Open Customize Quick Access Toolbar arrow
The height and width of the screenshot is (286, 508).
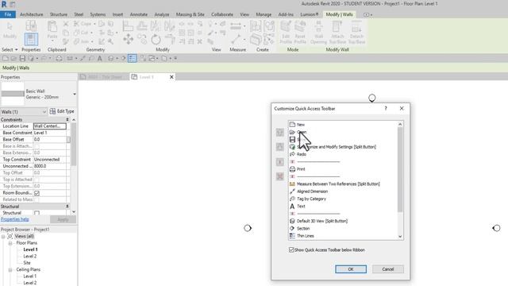click(x=175, y=58)
